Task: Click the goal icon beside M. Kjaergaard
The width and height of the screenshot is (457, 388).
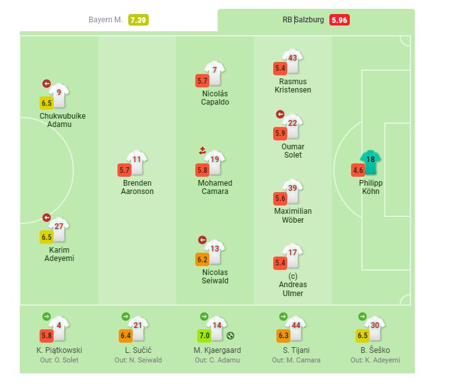Action: click(230, 336)
